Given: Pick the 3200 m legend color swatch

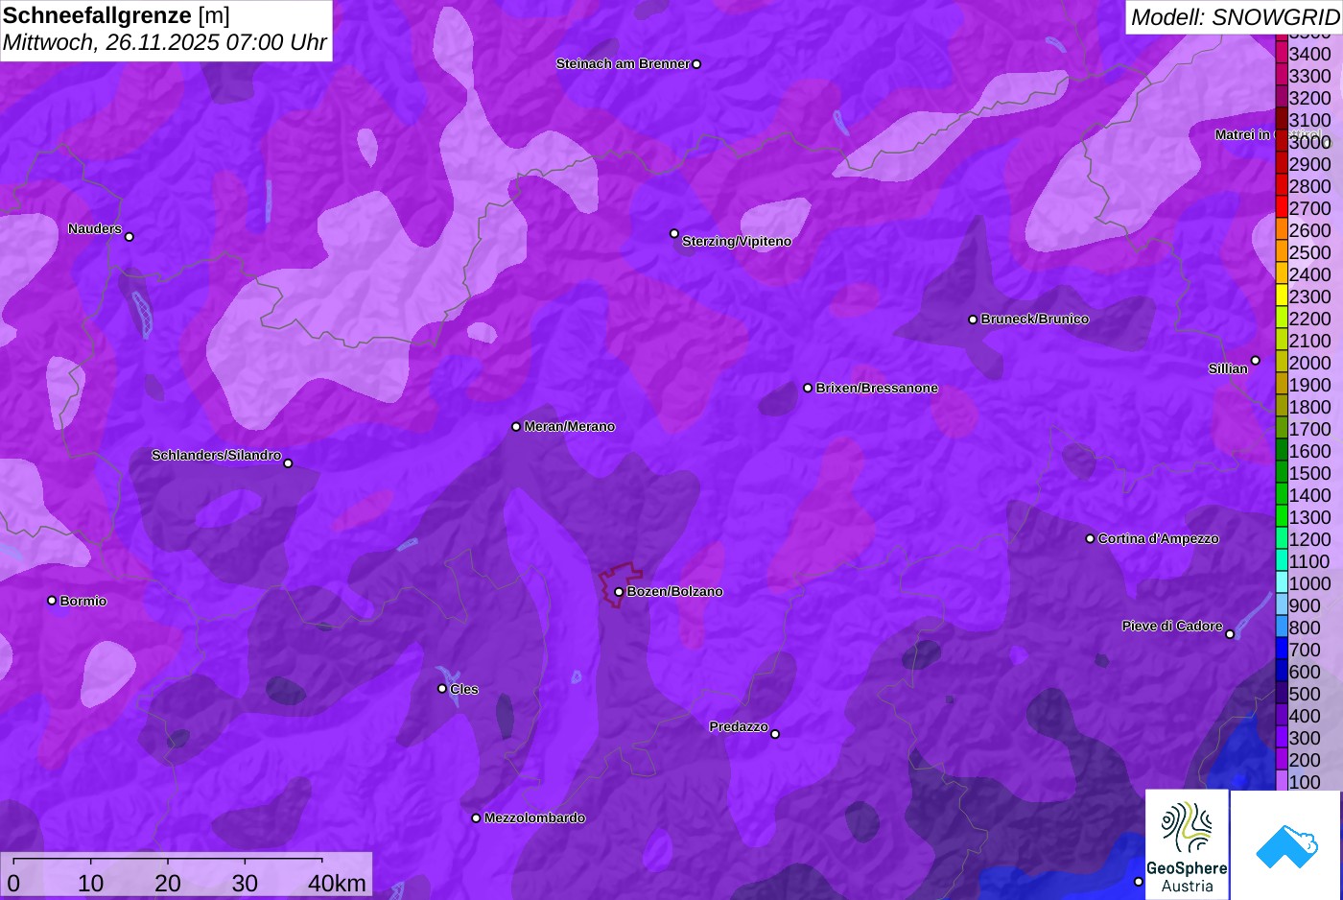Looking at the screenshot, I should point(1282,98).
